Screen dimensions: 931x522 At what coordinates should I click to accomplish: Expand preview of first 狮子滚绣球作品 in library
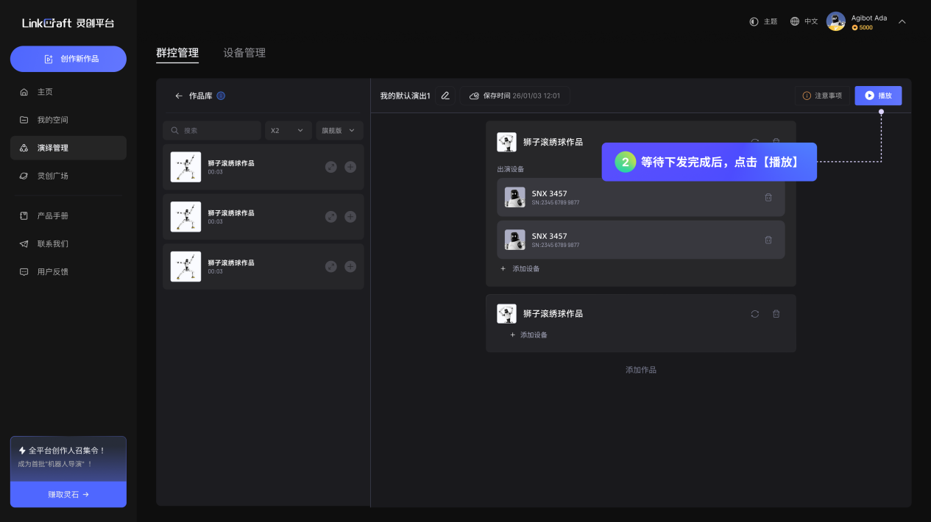point(331,167)
